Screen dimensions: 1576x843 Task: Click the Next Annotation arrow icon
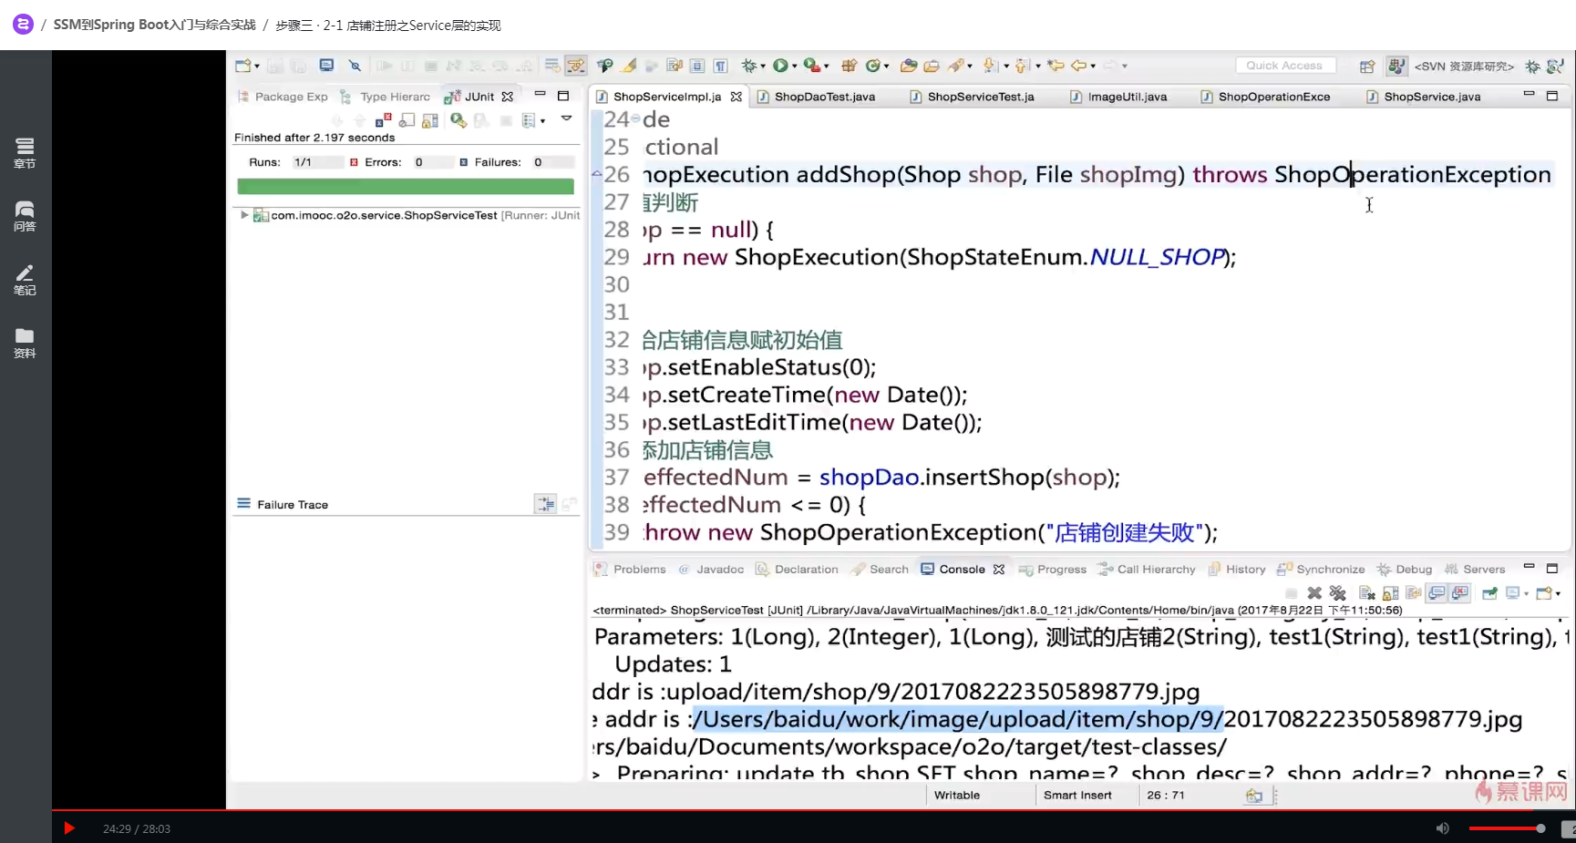pos(991,66)
